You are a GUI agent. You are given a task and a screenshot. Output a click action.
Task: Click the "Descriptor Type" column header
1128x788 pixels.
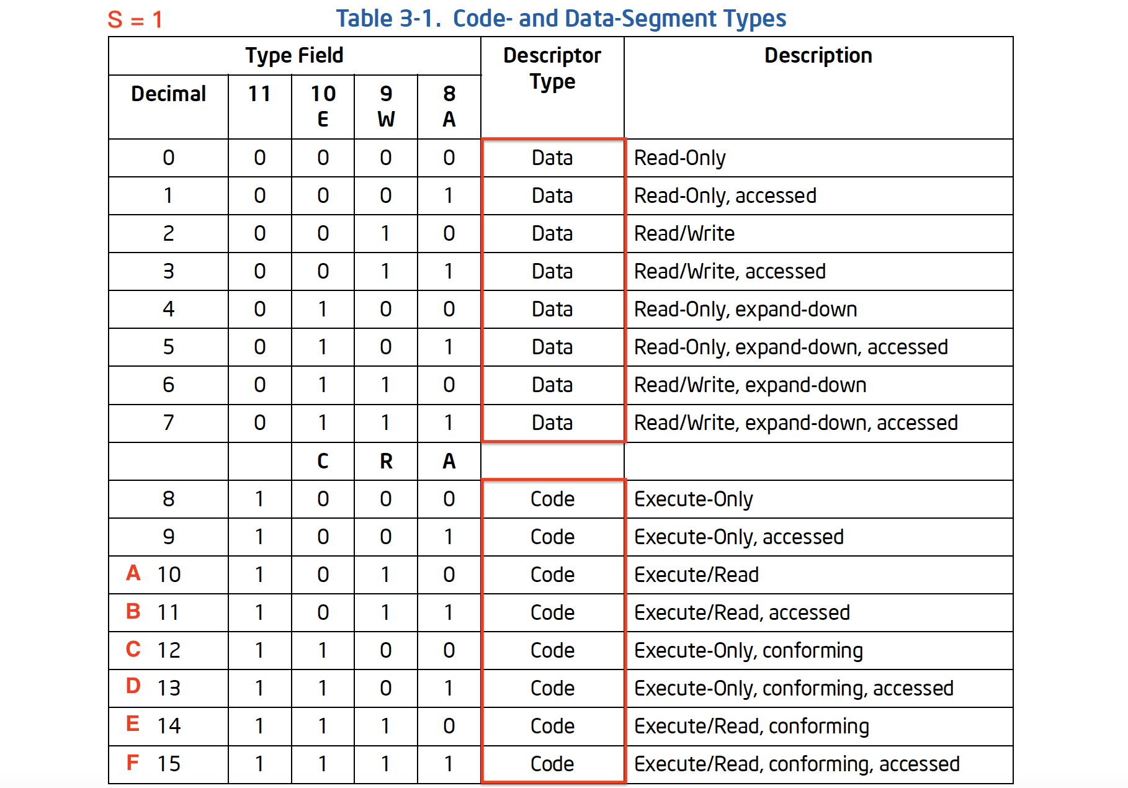552,68
